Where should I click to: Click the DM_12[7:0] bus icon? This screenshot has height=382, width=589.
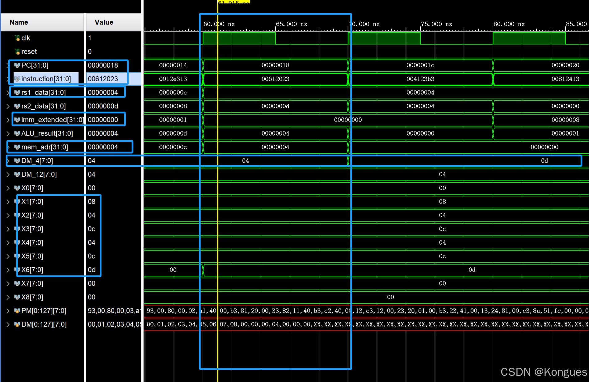(x=17, y=174)
